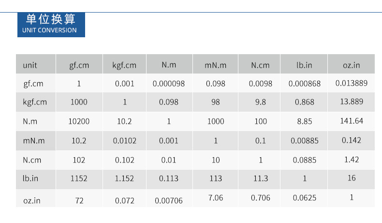
Task: Select the cell containing 0.00885
Action: (x=304, y=141)
